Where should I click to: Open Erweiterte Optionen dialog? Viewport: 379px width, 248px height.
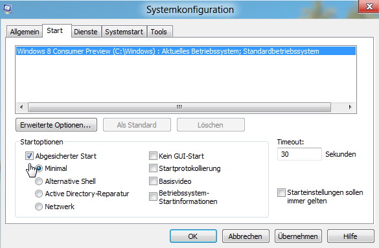pos(56,125)
